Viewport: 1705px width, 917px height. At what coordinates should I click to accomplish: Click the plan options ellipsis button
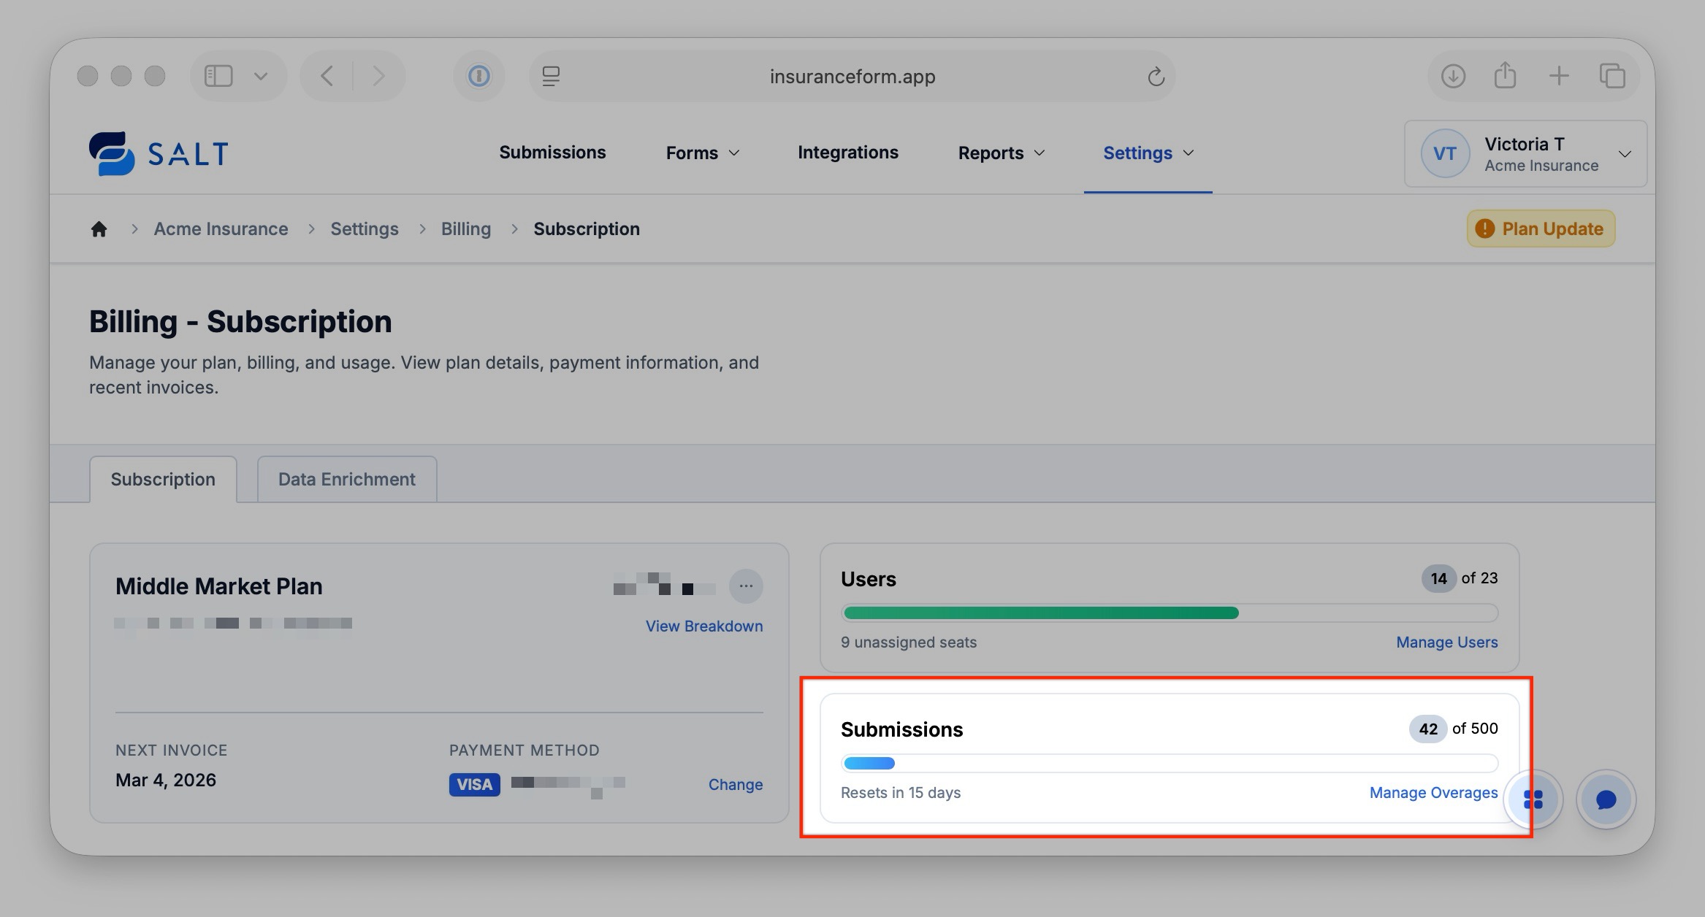[x=746, y=586]
